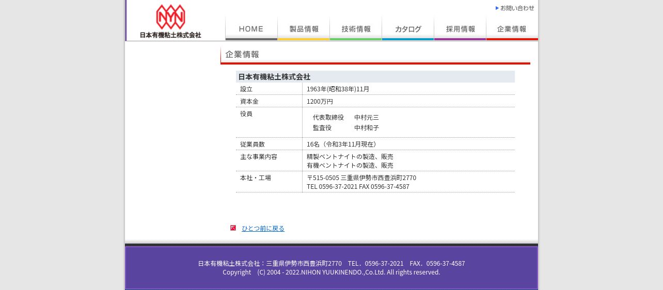Click the red arrow icon beside ひとつ前に戻る

click(233, 228)
